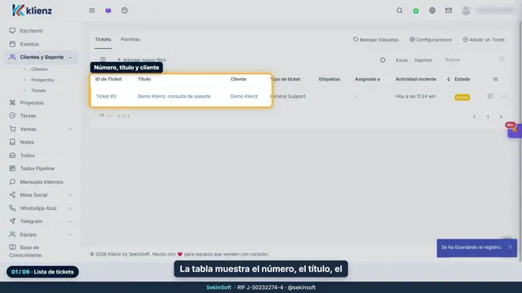Open the Prospectos submenu item
Viewport: 522px width, 293px height.
(42, 80)
